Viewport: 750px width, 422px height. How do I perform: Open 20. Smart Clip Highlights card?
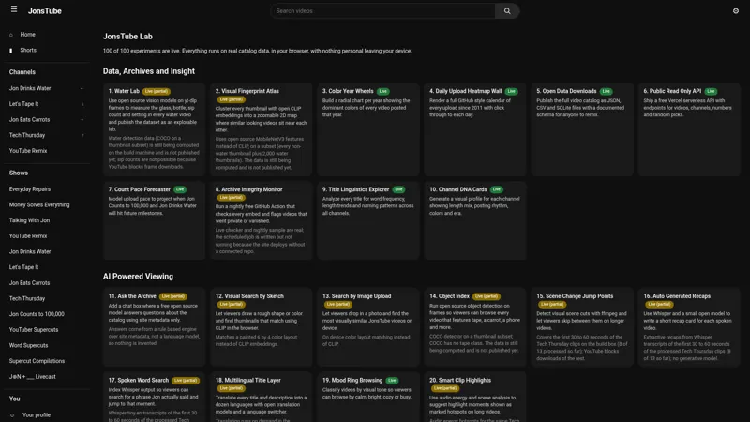point(475,397)
